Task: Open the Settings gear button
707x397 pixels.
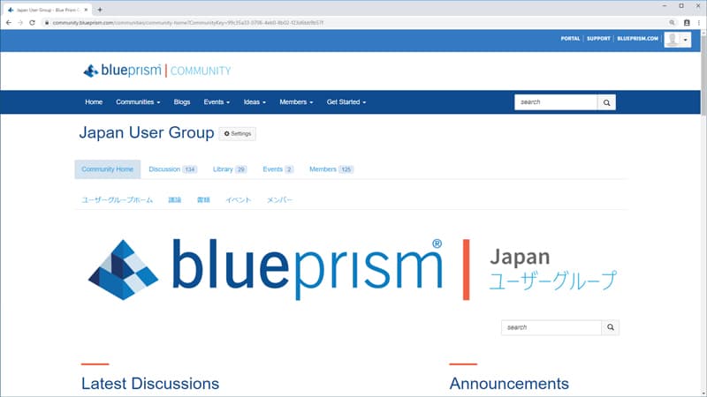Action: 238,134
